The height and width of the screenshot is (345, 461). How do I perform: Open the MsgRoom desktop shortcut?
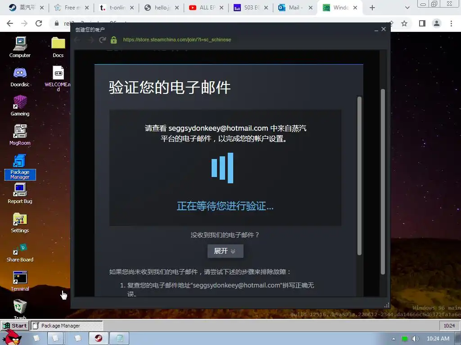tap(20, 135)
